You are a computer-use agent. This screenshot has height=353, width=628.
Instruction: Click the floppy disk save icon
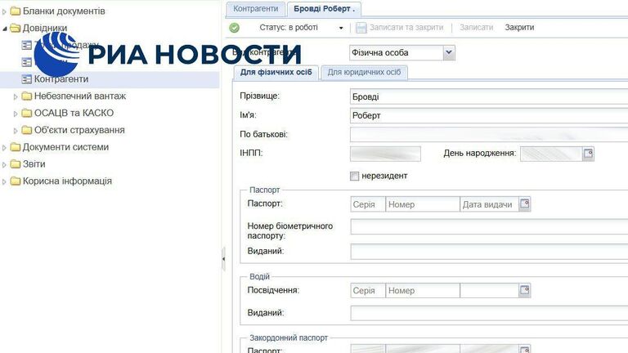361,28
